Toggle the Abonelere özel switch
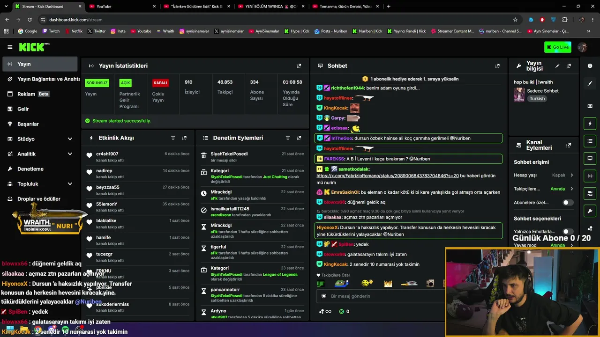600x337 pixels. tap(568, 203)
